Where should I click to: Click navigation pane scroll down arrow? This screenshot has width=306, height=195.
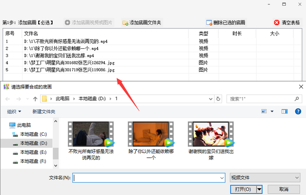(x=55, y=165)
